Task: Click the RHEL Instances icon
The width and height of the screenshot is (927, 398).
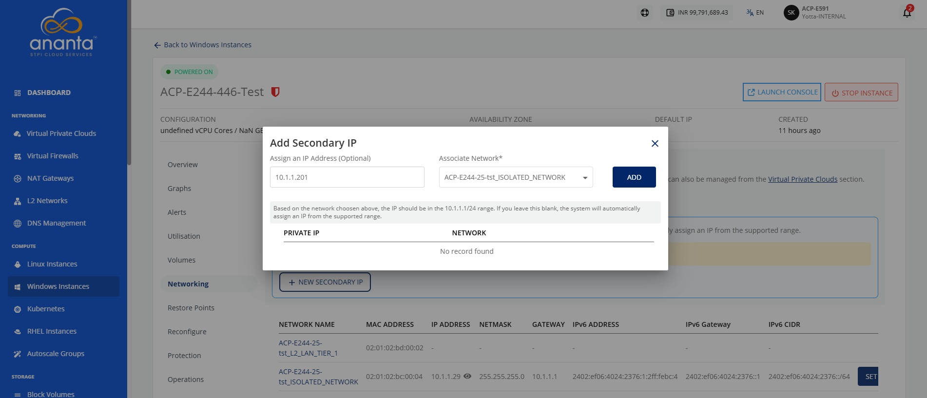Action: tap(18, 331)
